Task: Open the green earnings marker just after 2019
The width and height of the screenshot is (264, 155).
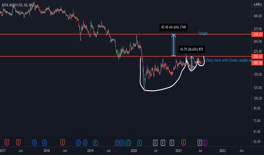Action: pyautogui.click(x=95, y=143)
